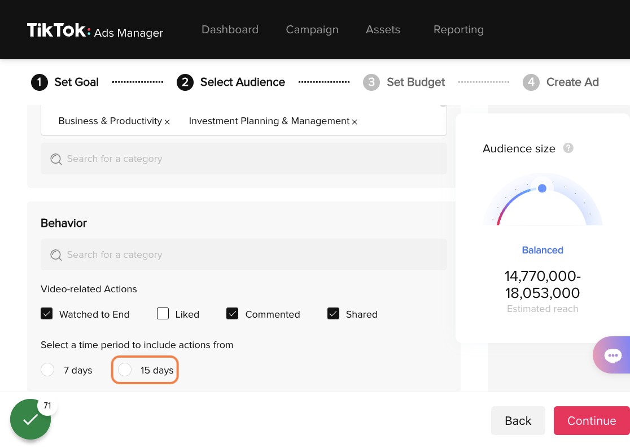Click the TikTok Ads Manager logo
The height and width of the screenshot is (448, 630).
95,30
